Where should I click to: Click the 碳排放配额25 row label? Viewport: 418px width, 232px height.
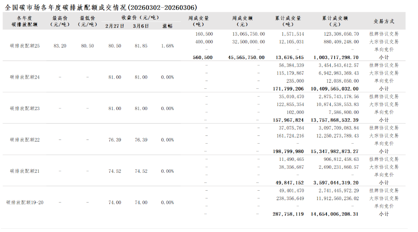[x=25, y=46]
